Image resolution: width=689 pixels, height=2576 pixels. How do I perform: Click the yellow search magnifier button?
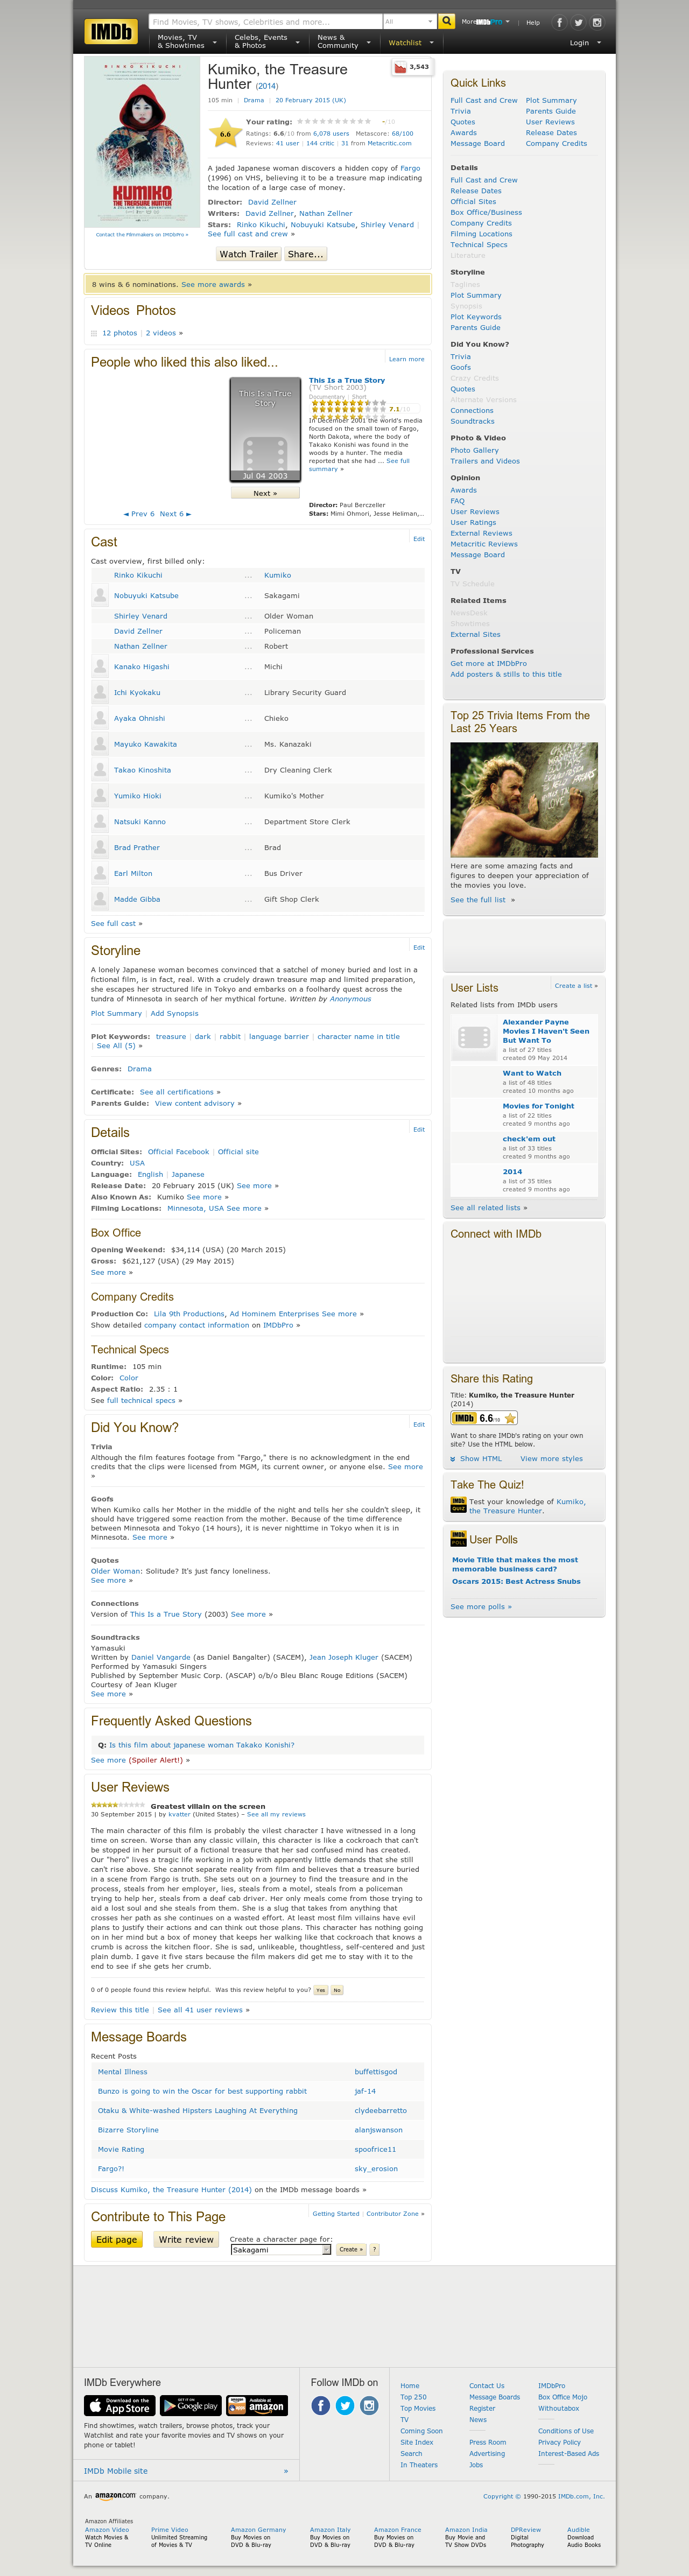[446, 21]
